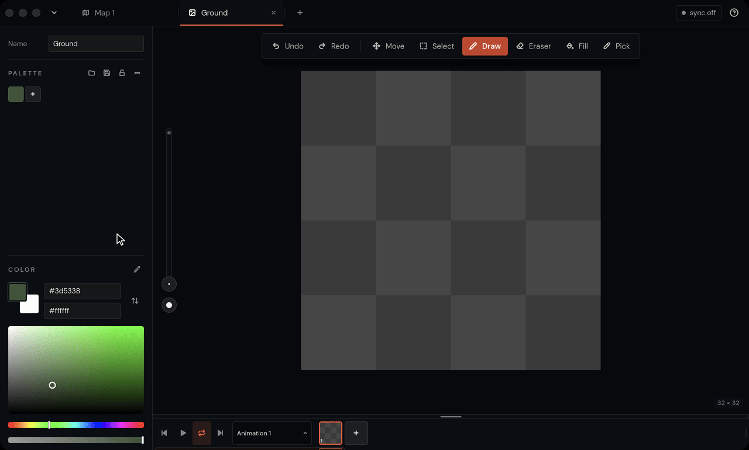
Task: Swap primary and secondary colors
Action: [135, 301]
